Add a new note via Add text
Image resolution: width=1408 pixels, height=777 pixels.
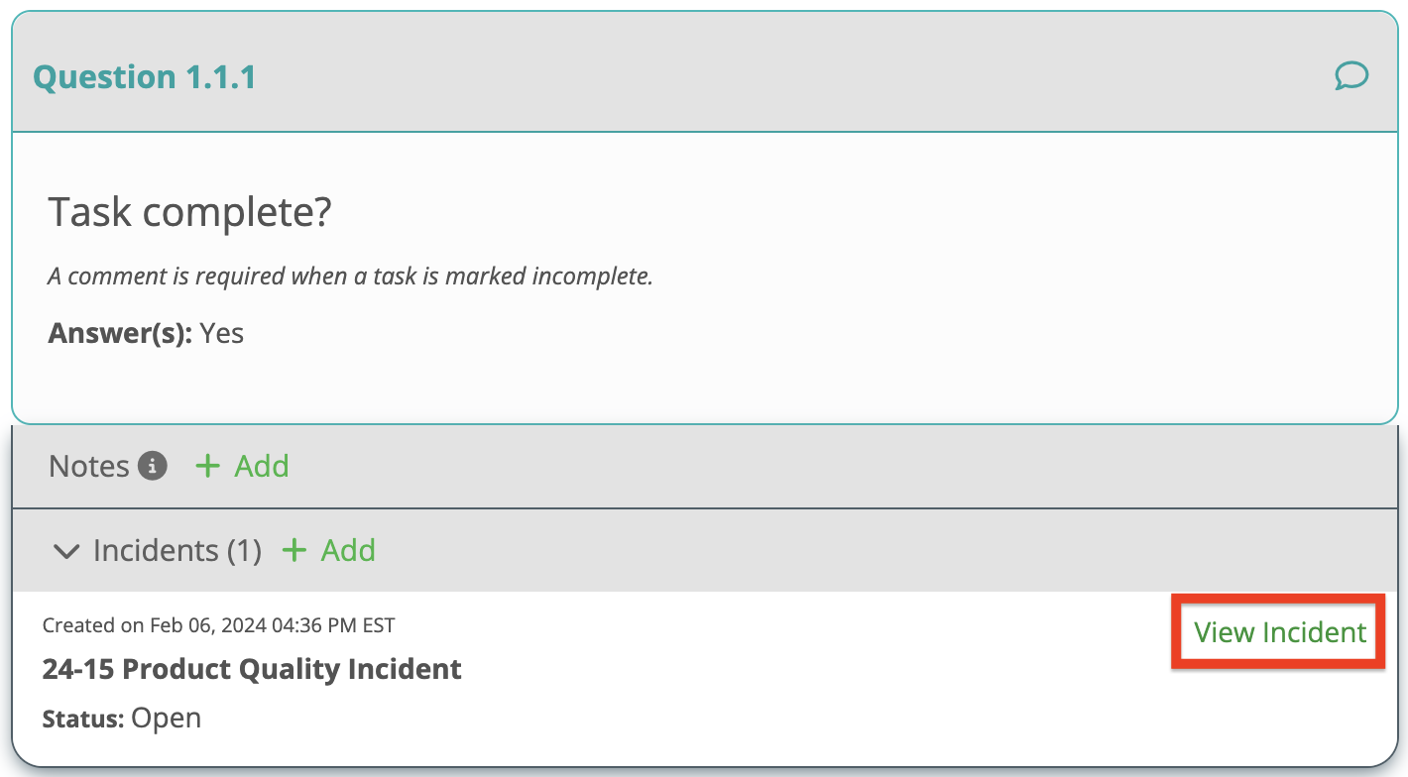pos(262,466)
